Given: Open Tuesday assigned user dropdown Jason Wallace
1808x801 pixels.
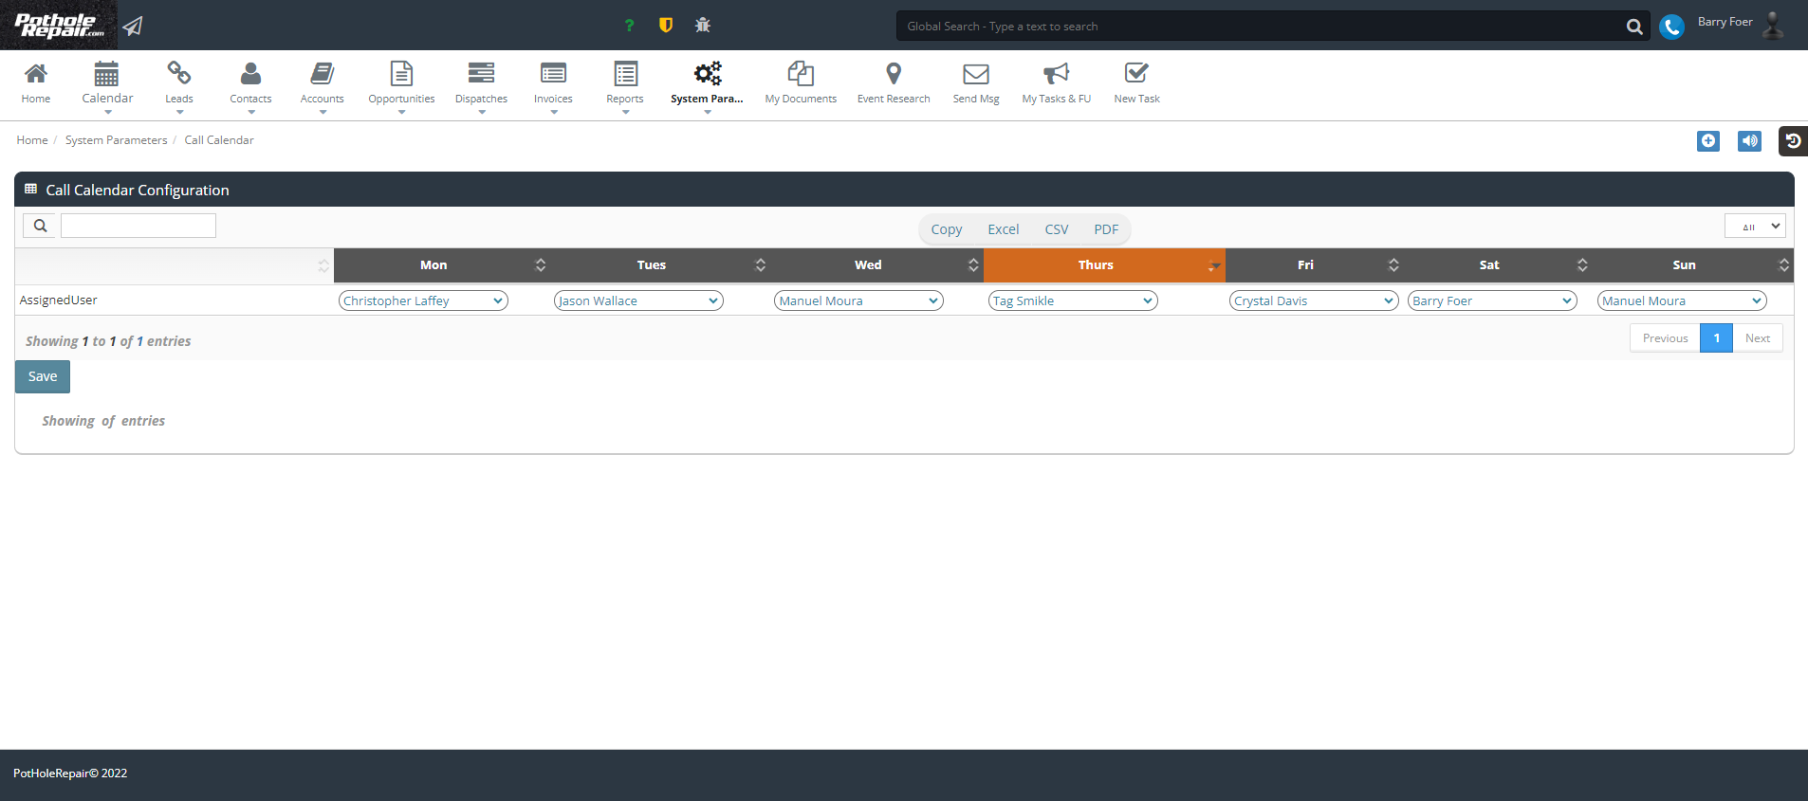Looking at the screenshot, I should click(x=638, y=300).
